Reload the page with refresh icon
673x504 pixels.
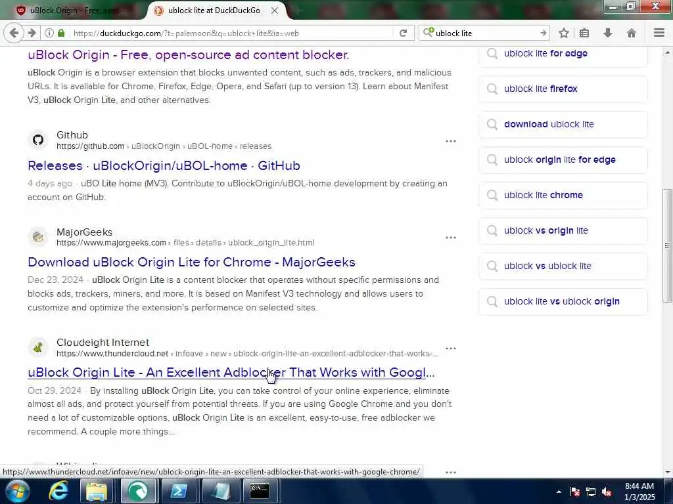click(x=403, y=33)
